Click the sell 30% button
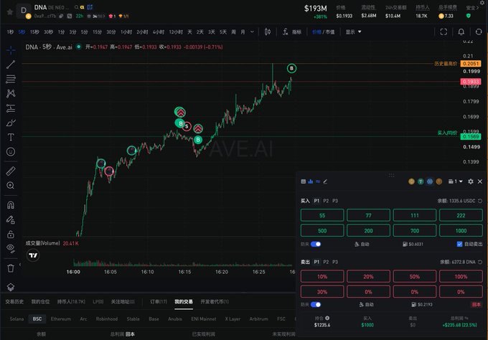The width and height of the screenshot is (488, 340). 322,292
